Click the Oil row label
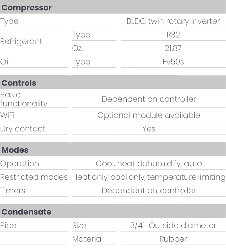 5,62
